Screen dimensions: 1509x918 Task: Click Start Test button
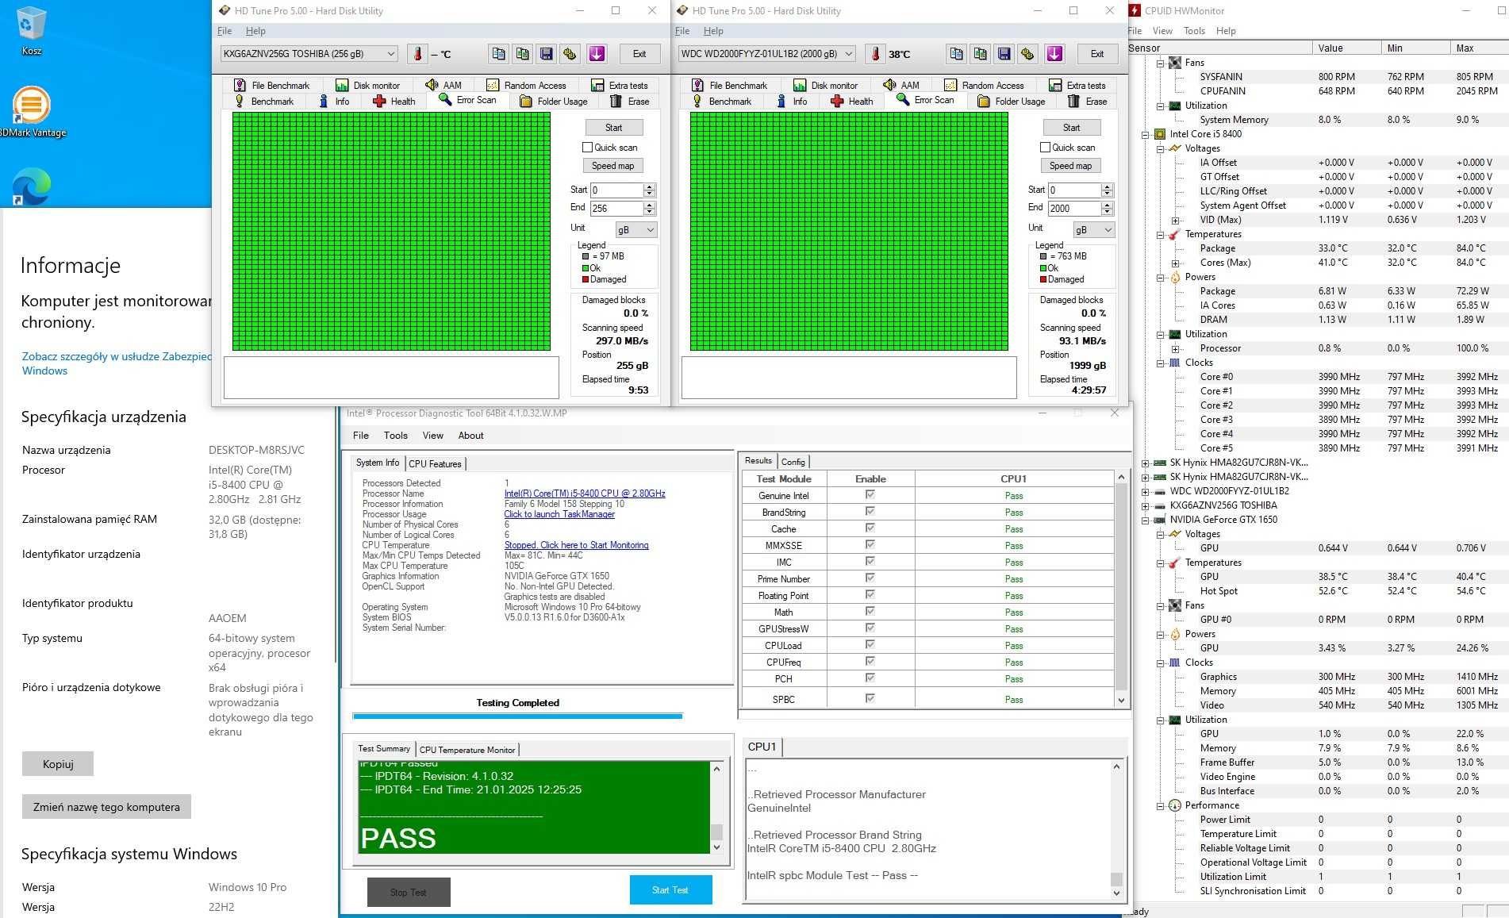click(x=670, y=890)
